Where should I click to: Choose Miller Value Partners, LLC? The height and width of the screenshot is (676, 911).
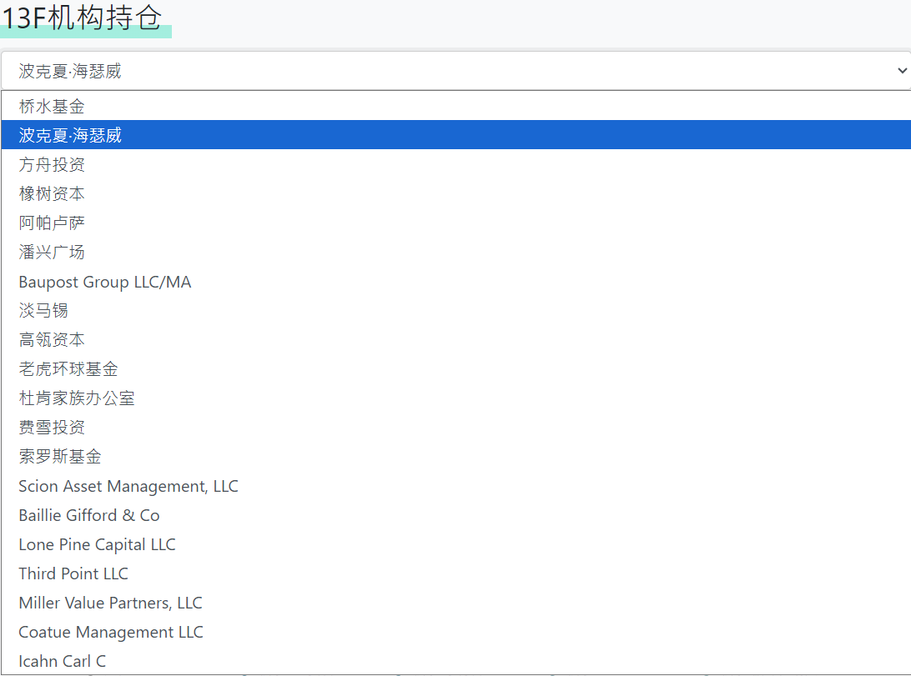(111, 603)
